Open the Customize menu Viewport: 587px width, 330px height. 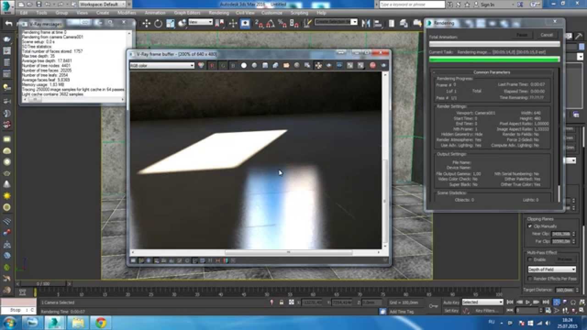click(x=272, y=13)
